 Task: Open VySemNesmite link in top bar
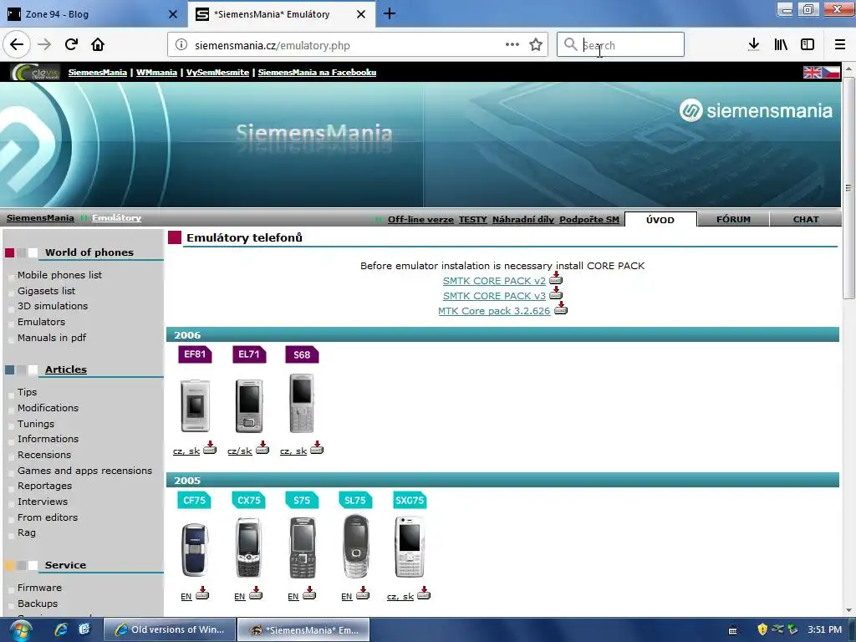217,72
